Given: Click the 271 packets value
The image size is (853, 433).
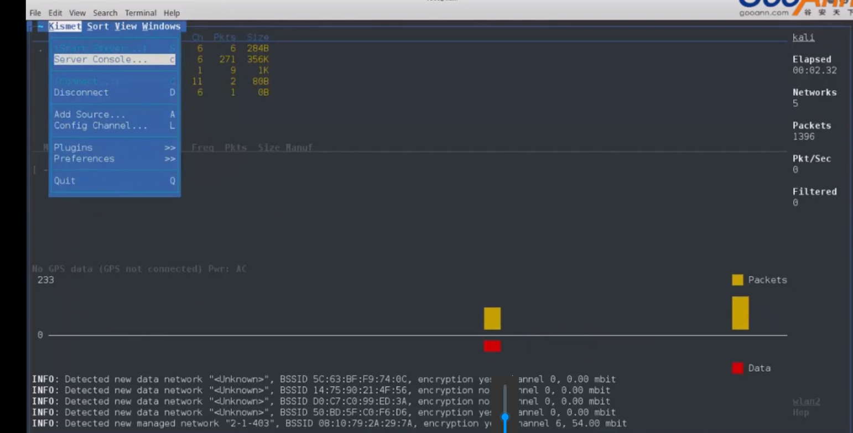Looking at the screenshot, I should click(x=227, y=59).
